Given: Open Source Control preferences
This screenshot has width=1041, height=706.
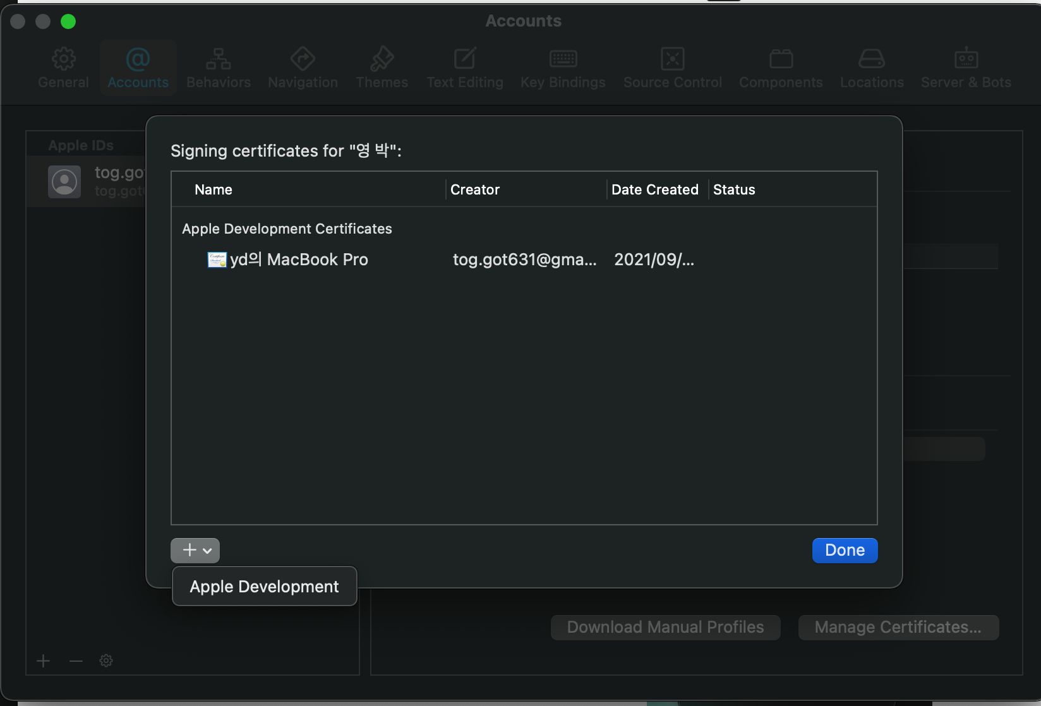Looking at the screenshot, I should coord(672,68).
